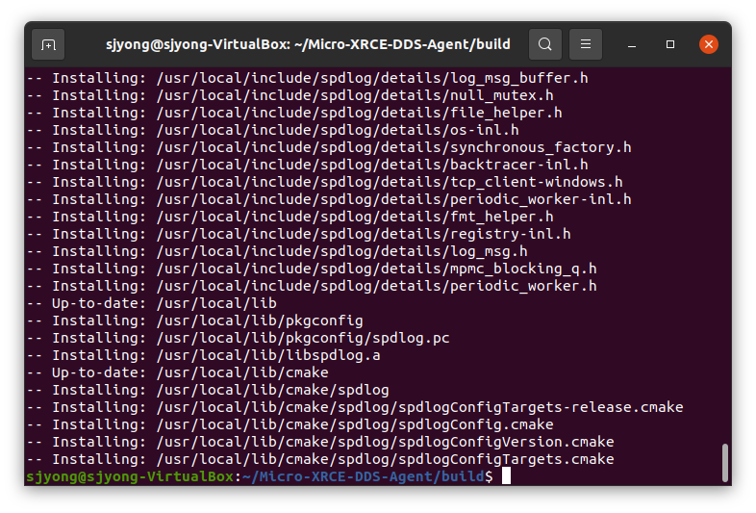Click the fmt_helper.h install line
Screen dimensions: 756x513
click(290, 218)
